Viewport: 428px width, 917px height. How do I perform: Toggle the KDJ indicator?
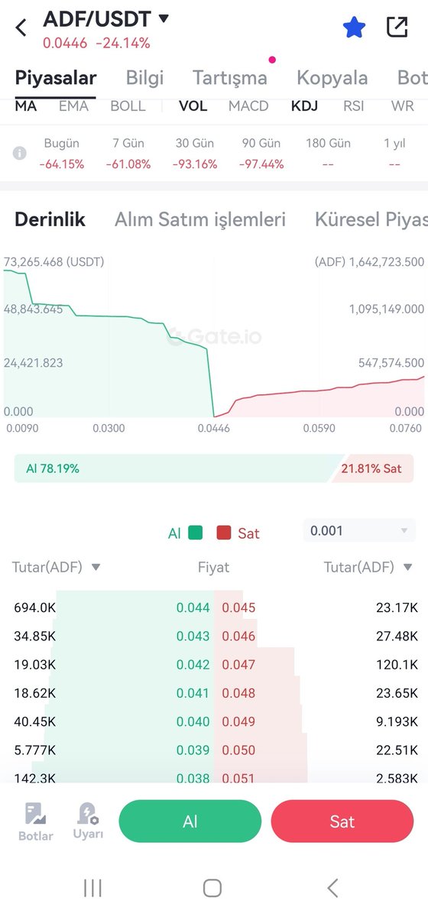(x=304, y=106)
